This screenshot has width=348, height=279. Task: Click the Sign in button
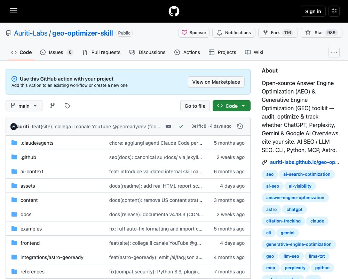click(x=313, y=12)
